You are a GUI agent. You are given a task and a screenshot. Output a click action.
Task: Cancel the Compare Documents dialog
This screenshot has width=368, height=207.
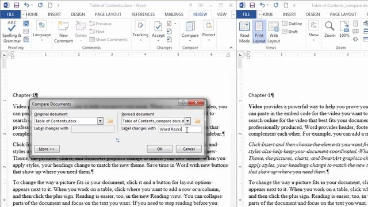[x=189, y=149]
